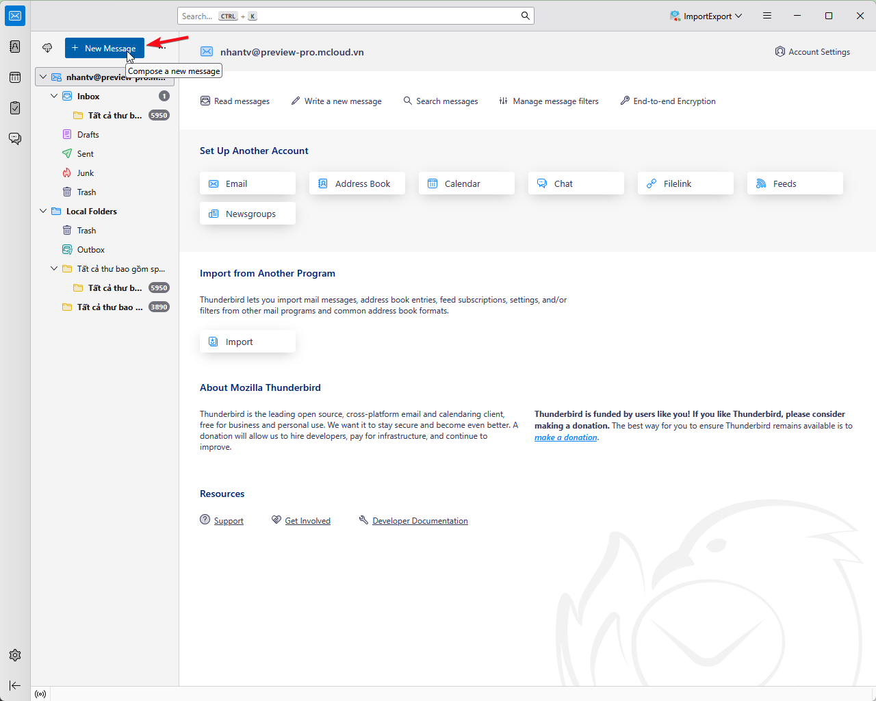
Task: Collapse the Inbox folder chevron
Action: (54, 97)
